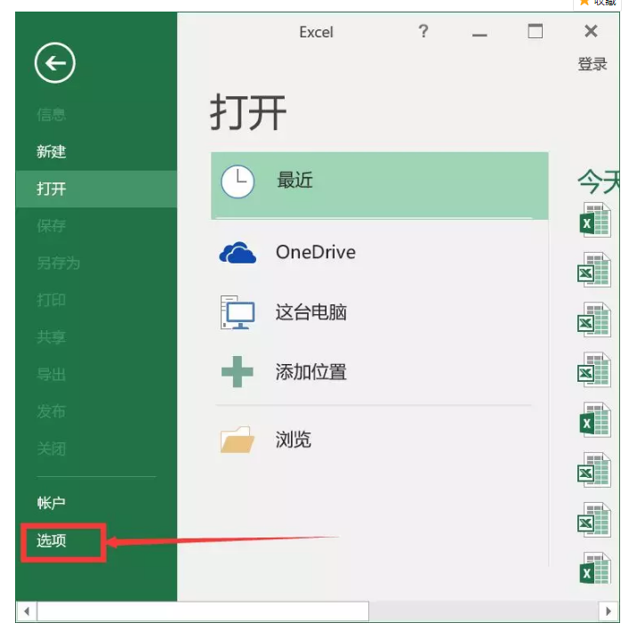Choose 保存 in the sidebar
This screenshot has height=631, width=637.
point(52,226)
